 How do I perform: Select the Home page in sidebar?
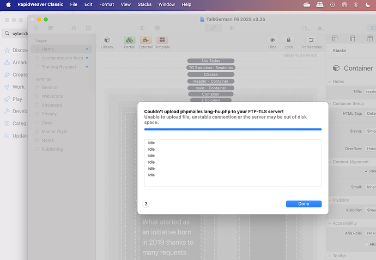click(62, 49)
